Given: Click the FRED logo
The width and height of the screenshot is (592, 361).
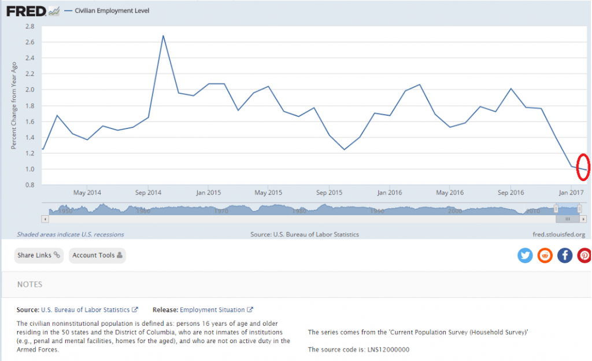Looking at the screenshot, I should pos(33,12).
